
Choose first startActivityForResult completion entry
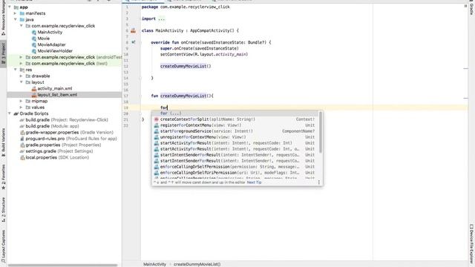pyautogui.click(x=235, y=143)
